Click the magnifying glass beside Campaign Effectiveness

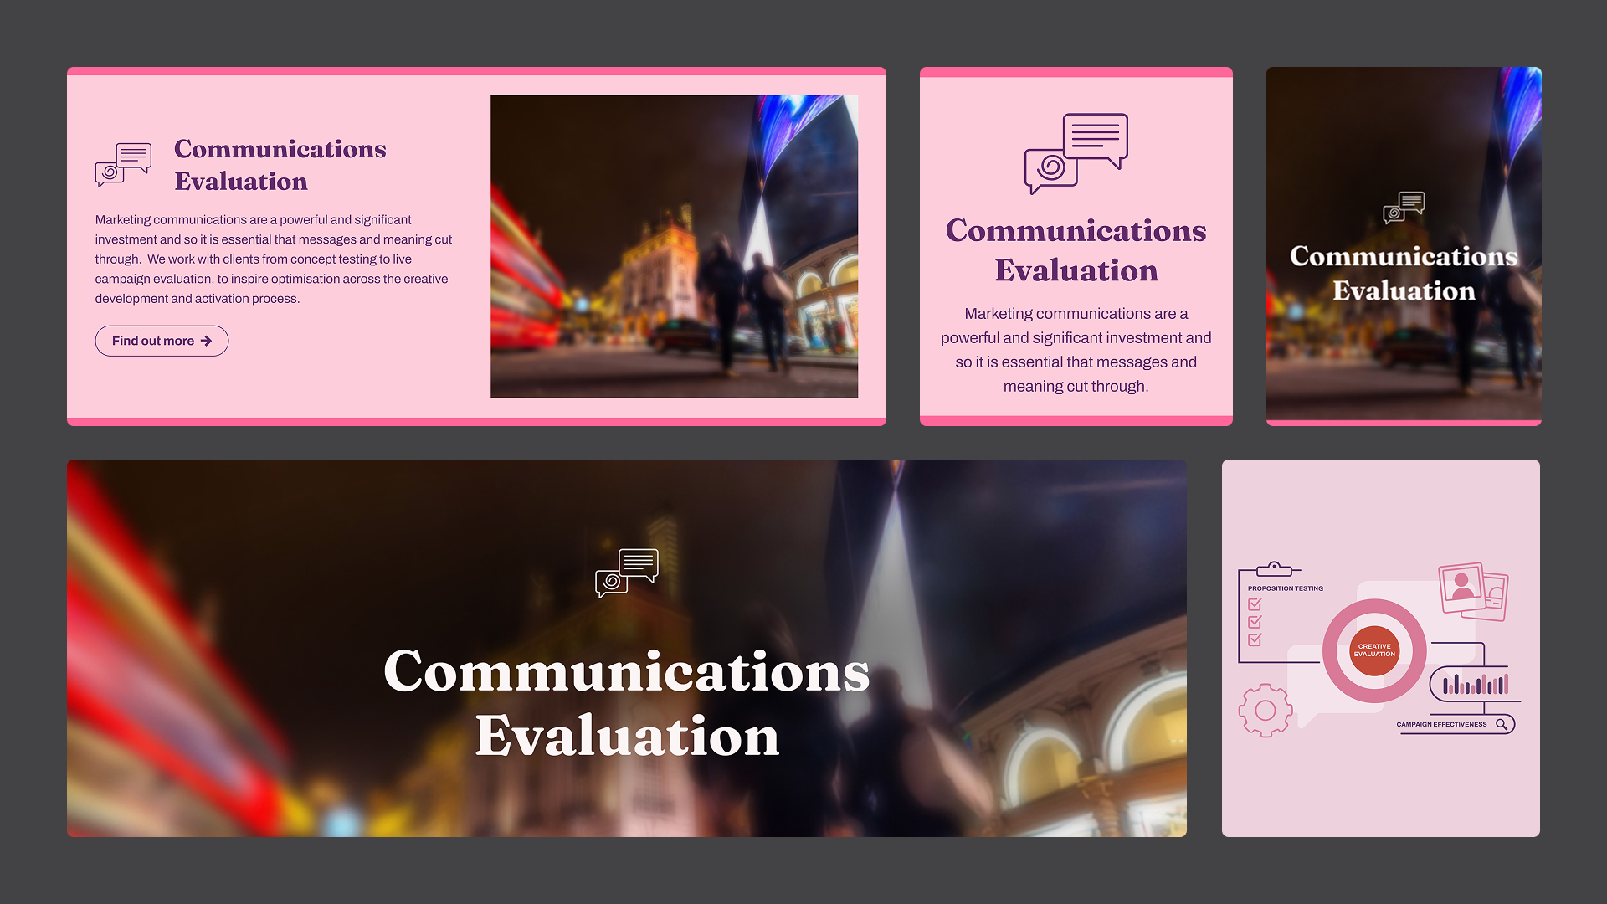click(x=1502, y=725)
